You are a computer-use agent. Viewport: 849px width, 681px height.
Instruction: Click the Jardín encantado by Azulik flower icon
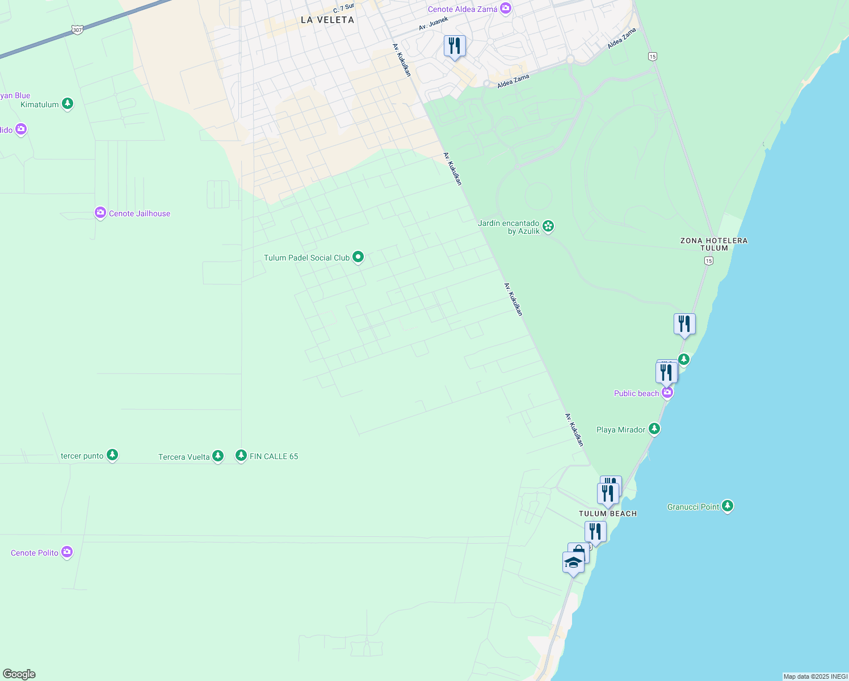click(x=548, y=227)
